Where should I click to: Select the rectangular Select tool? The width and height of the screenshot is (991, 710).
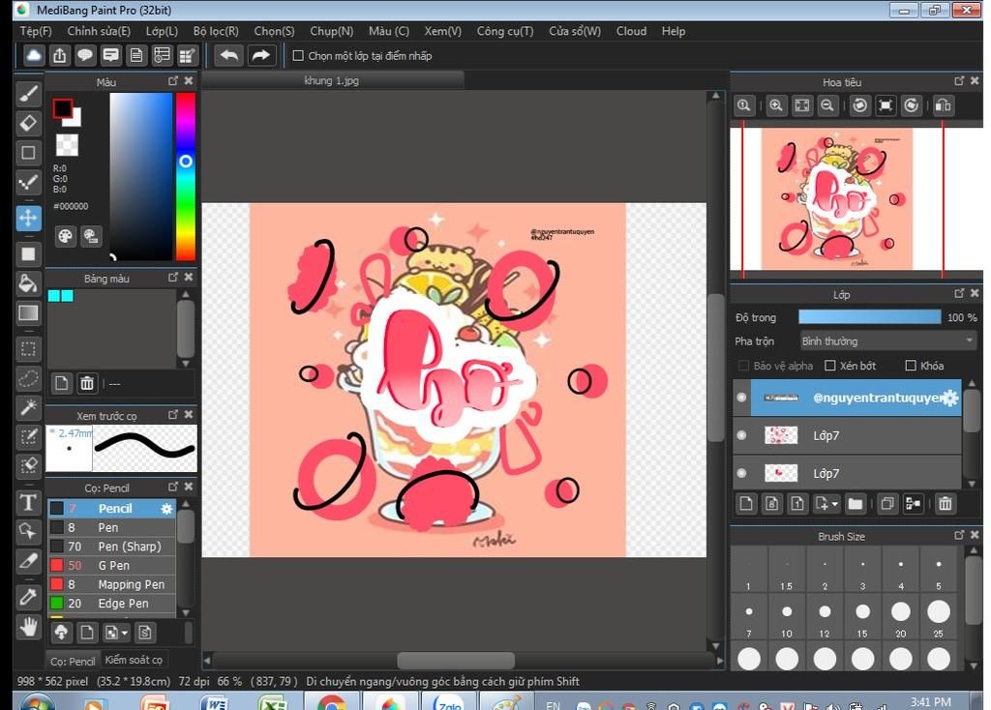coord(28,348)
